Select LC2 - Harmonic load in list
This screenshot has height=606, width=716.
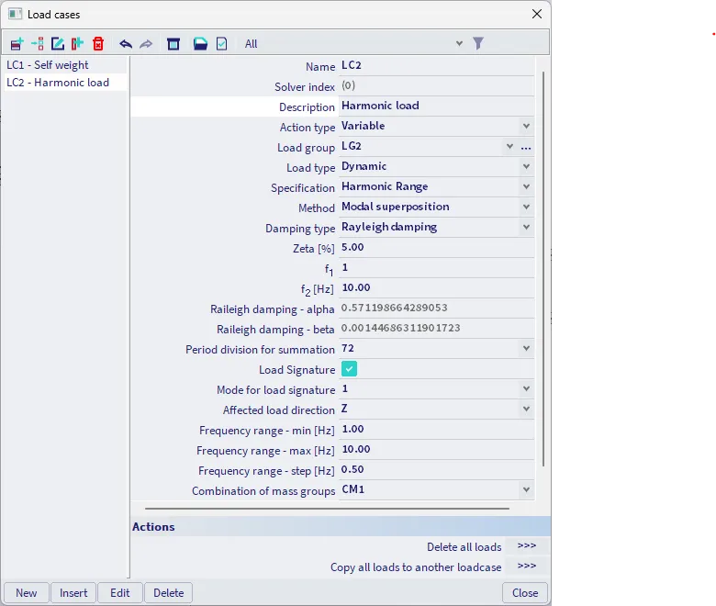tap(58, 83)
